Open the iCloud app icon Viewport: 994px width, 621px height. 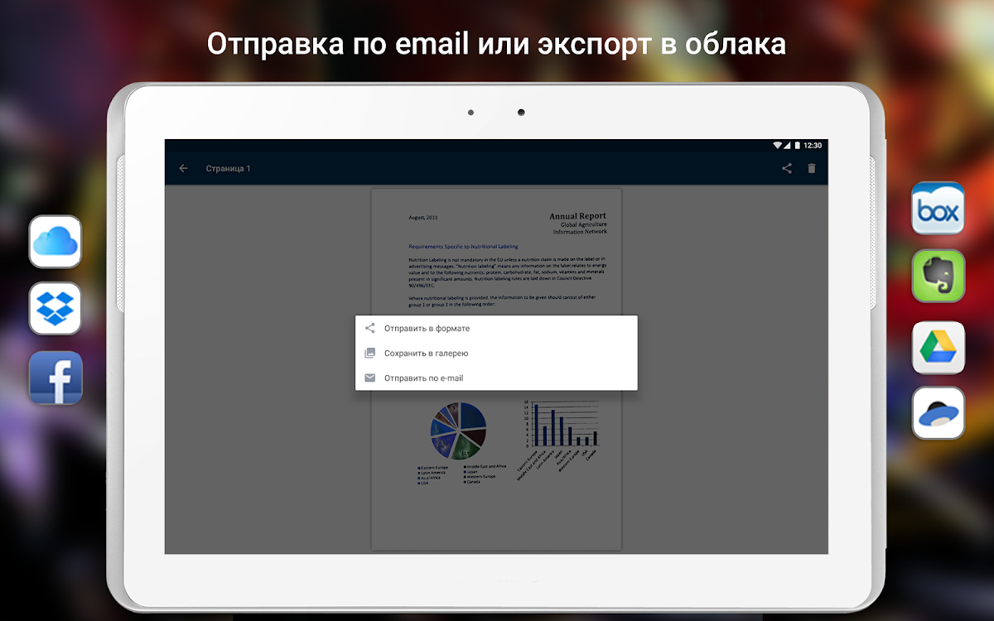(x=55, y=242)
